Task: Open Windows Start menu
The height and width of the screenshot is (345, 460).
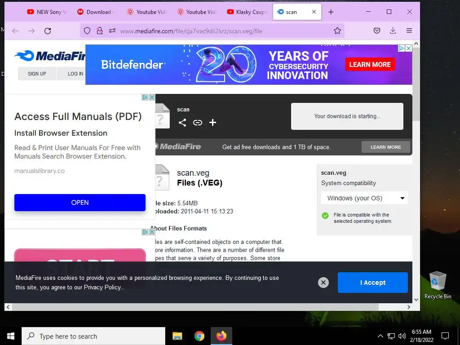Action: click(11, 336)
